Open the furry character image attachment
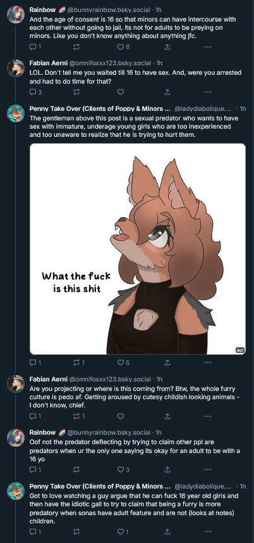Viewport: 254px width, 543px height. (138, 249)
